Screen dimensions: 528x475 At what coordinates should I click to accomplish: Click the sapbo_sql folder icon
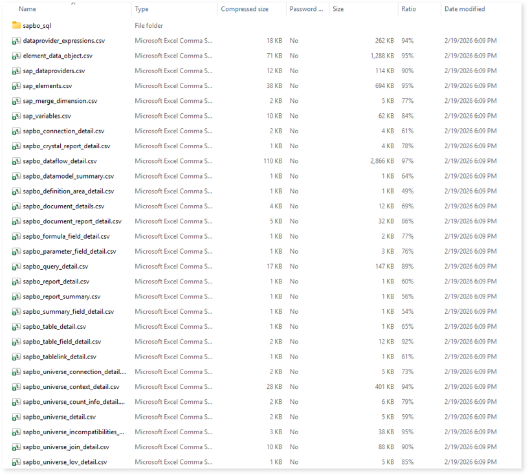tap(16, 26)
